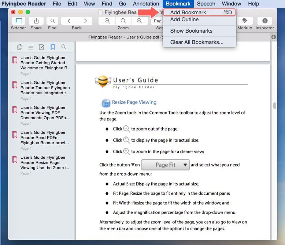Select the Viewing PDF Documents bookmark

click(x=41, y=115)
